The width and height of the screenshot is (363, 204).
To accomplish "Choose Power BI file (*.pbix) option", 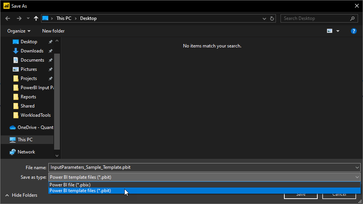I will (x=70, y=185).
